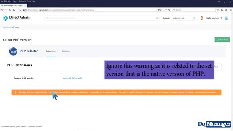Open a new browser tab with plus
This screenshot has width=233, height=131.
29,5
